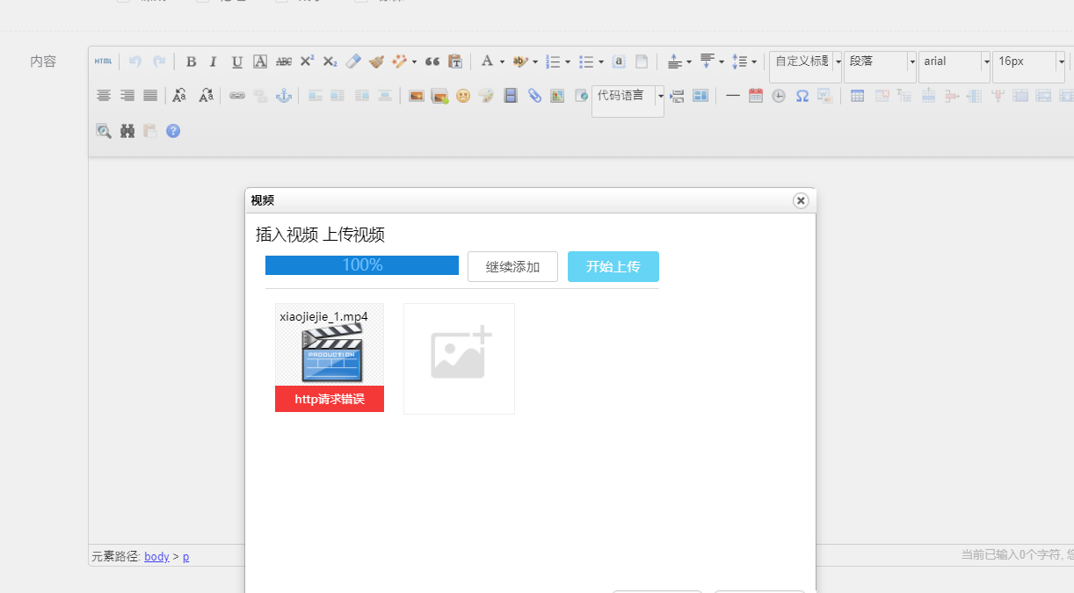Viewport: 1074px width, 593px height.
Task: Insert a page break
Action: 677,96
